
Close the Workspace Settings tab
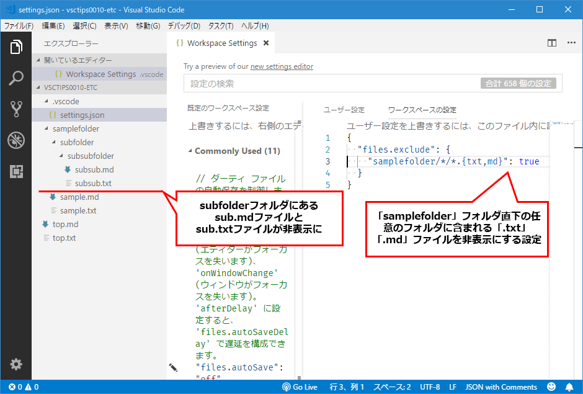[x=266, y=43]
